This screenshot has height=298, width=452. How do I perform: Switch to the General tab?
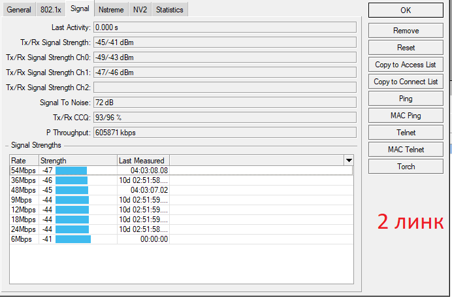click(19, 9)
